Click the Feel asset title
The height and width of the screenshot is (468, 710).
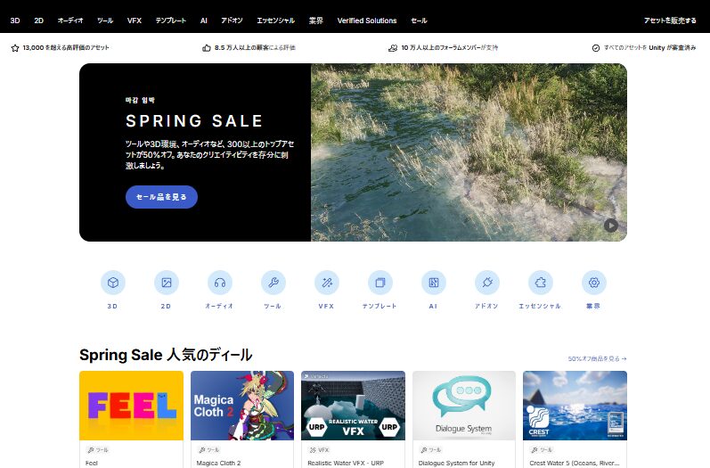[92, 463]
